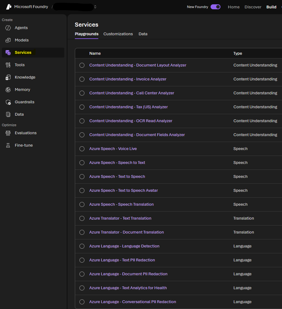The image size is (282, 309).
Task: Click the Evaluations scale icon
Action: pyautogui.click(x=8, y=133)
